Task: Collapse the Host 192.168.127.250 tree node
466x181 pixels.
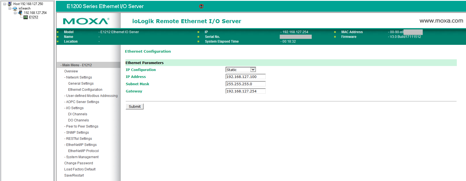Action: point(5,4)
